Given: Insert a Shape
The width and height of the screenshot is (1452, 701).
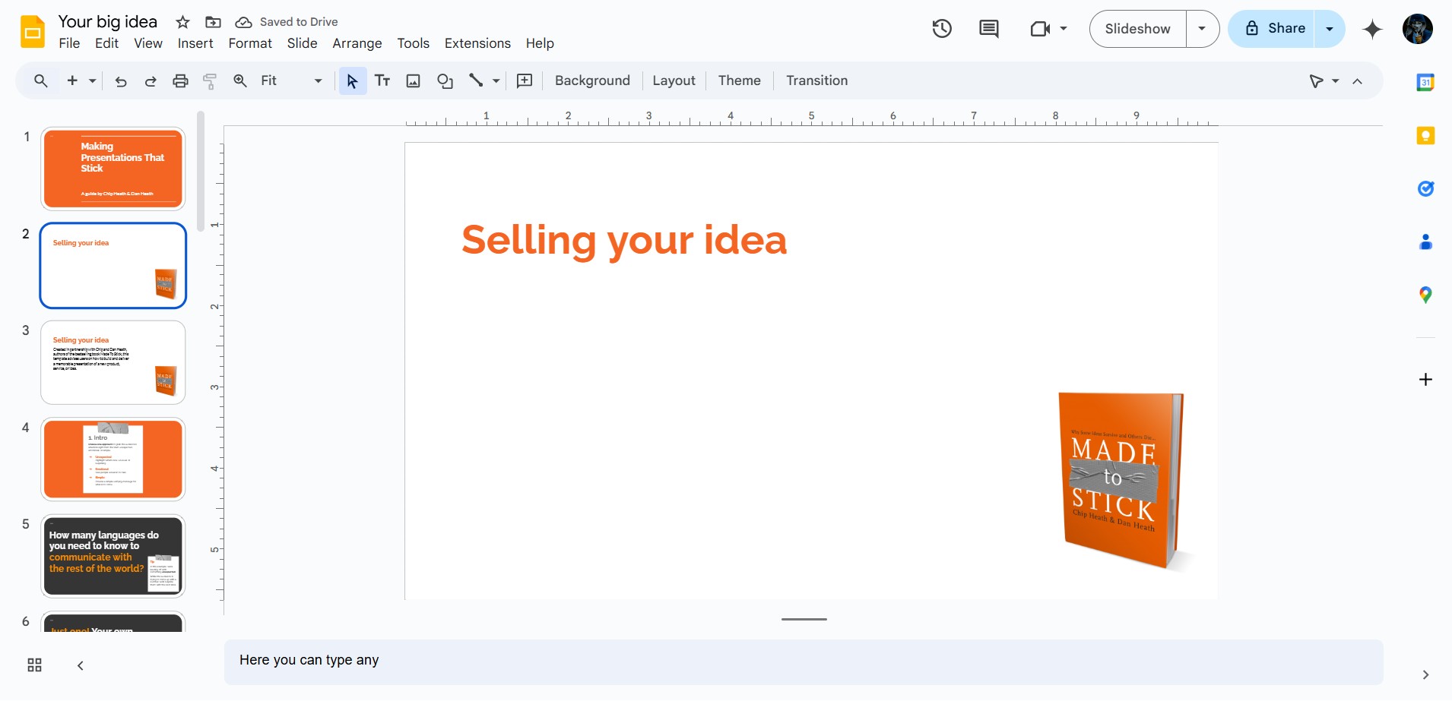Looking at the screenshot, I should (445, 81).
